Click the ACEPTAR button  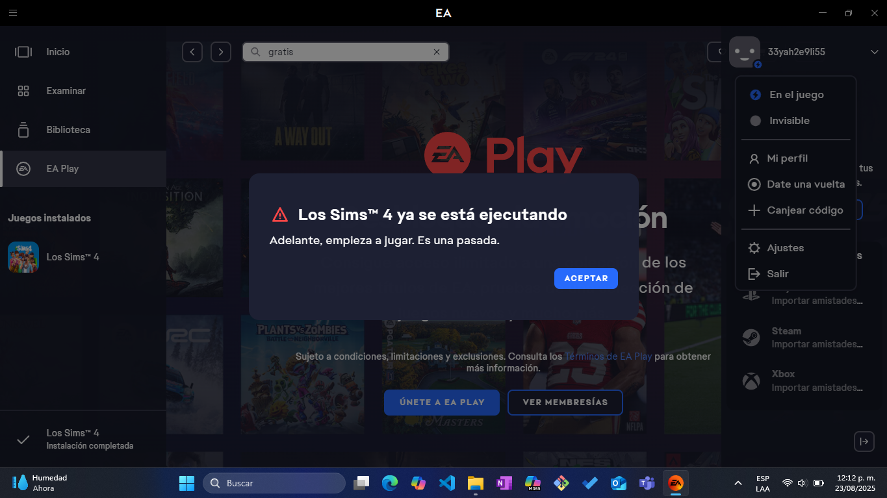pos(586,279)
